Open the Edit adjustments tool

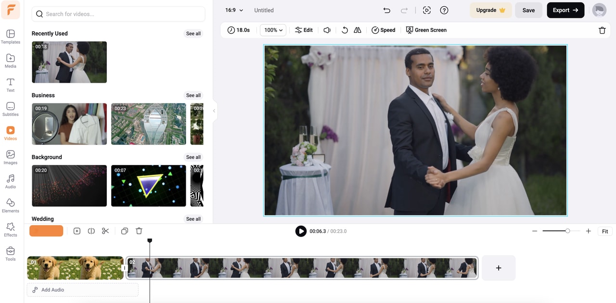[x=304, y=30]
